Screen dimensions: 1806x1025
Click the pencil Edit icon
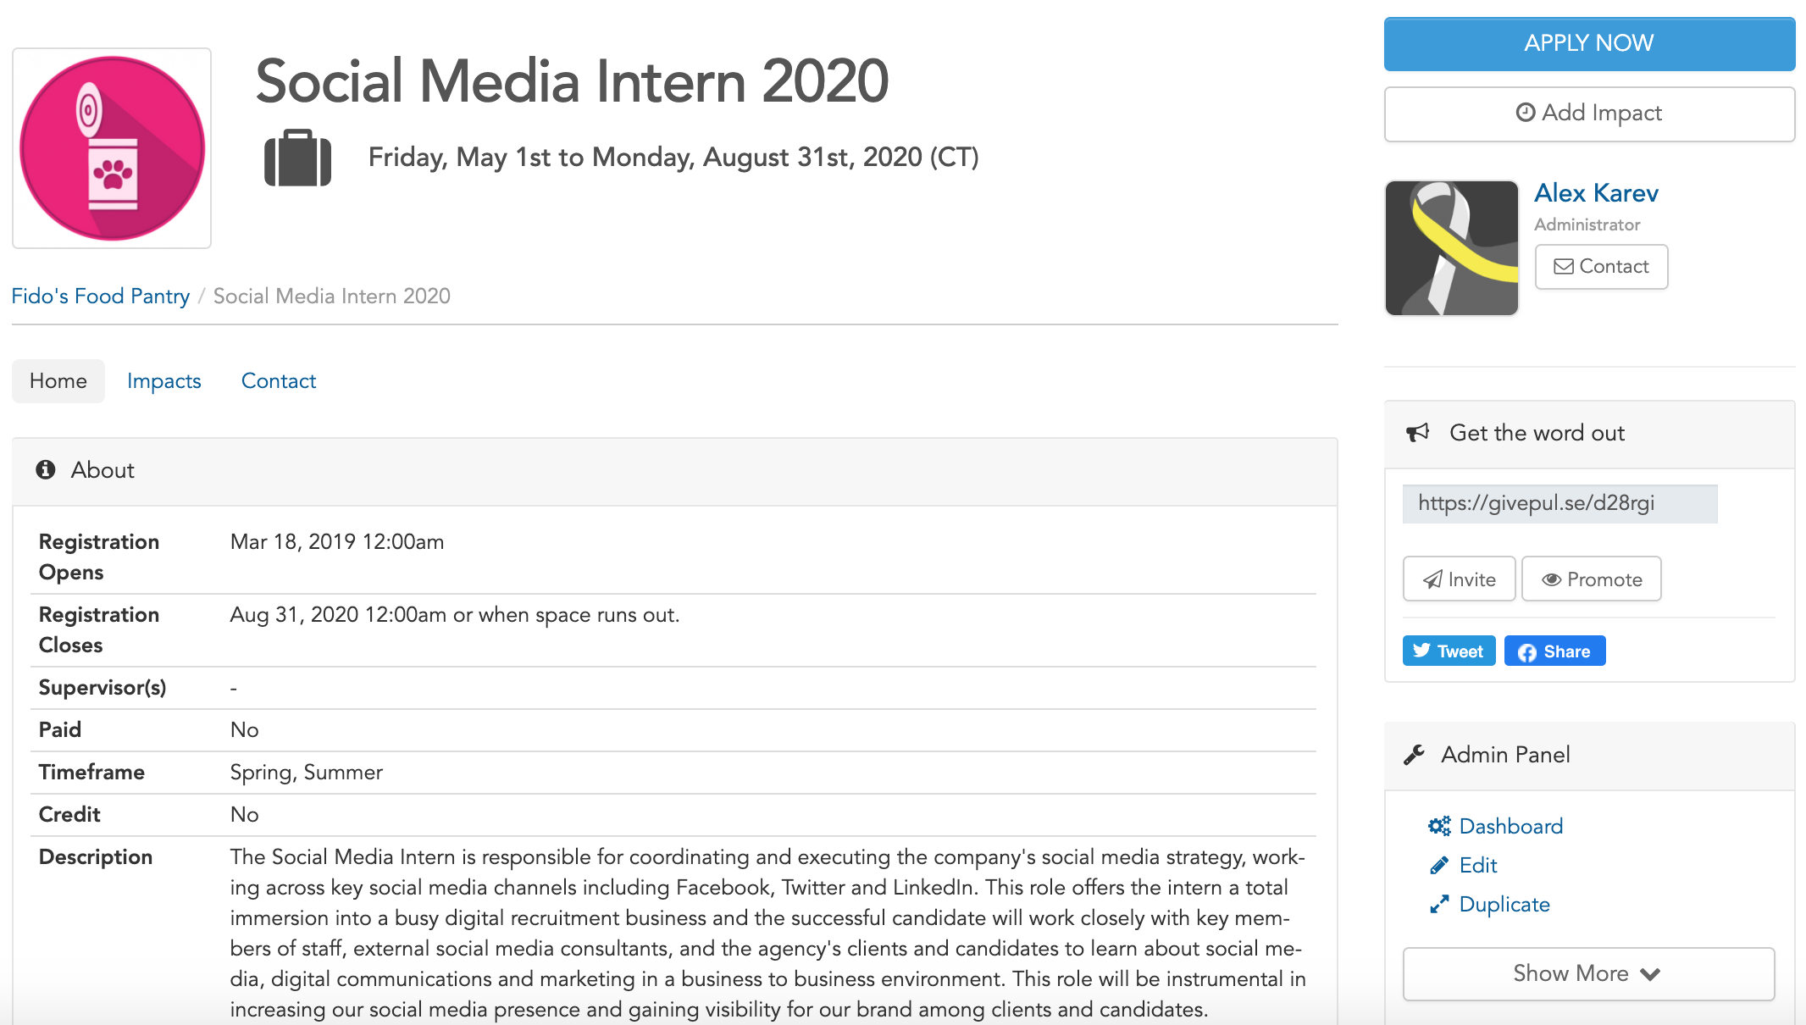coord(1438,865)
